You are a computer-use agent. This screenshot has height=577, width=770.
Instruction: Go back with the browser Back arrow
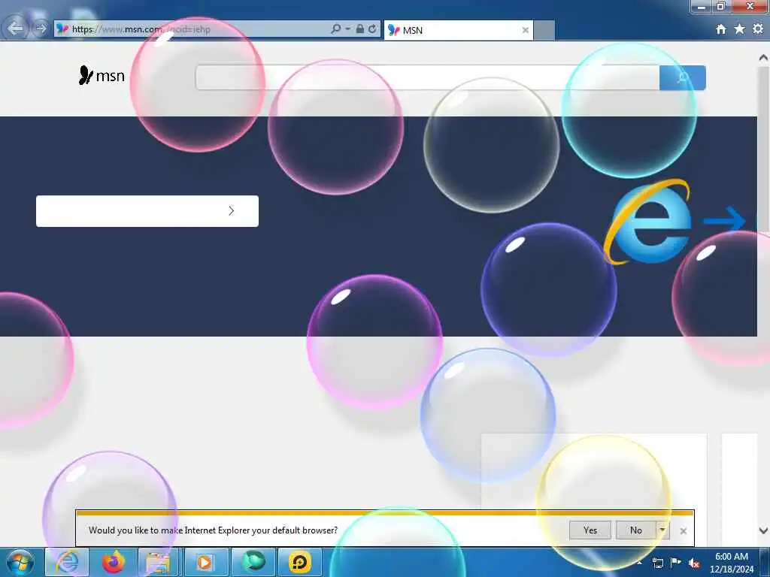(x=15, y=28)
